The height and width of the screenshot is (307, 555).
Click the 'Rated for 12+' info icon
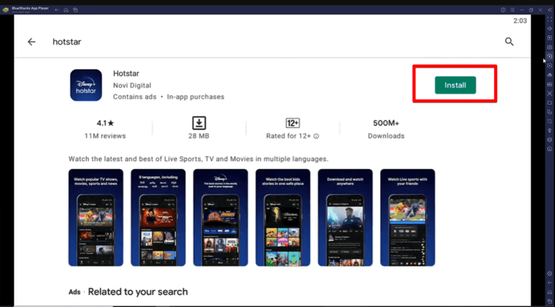pyautogui.click(x=316, y=137)
